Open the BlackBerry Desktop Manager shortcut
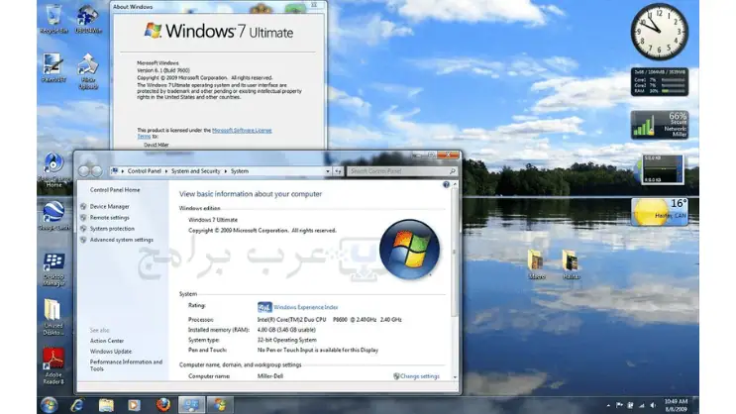 pos(53,269)
